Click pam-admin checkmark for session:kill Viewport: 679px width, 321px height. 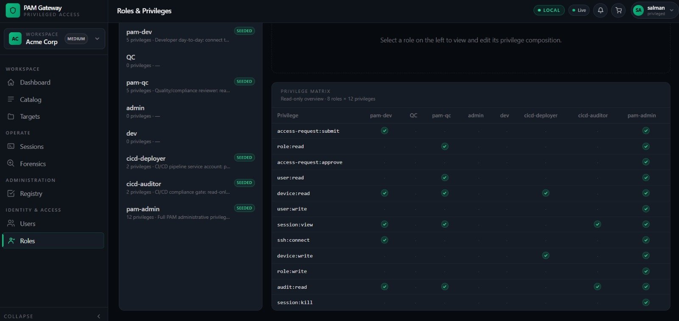click(646, 302)
